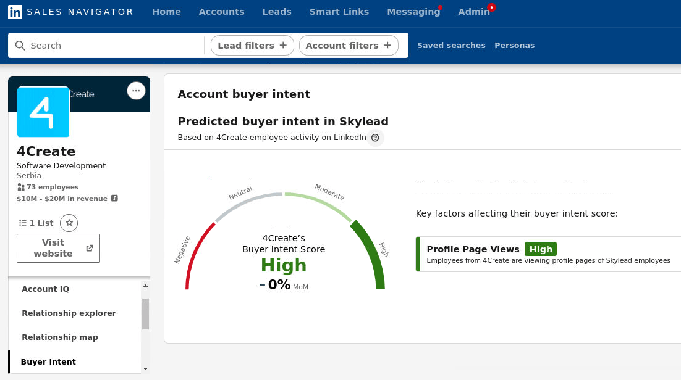The image size is (681, 380).
Task: Go to the Accounts tab
Action: [x=221, y=12]
